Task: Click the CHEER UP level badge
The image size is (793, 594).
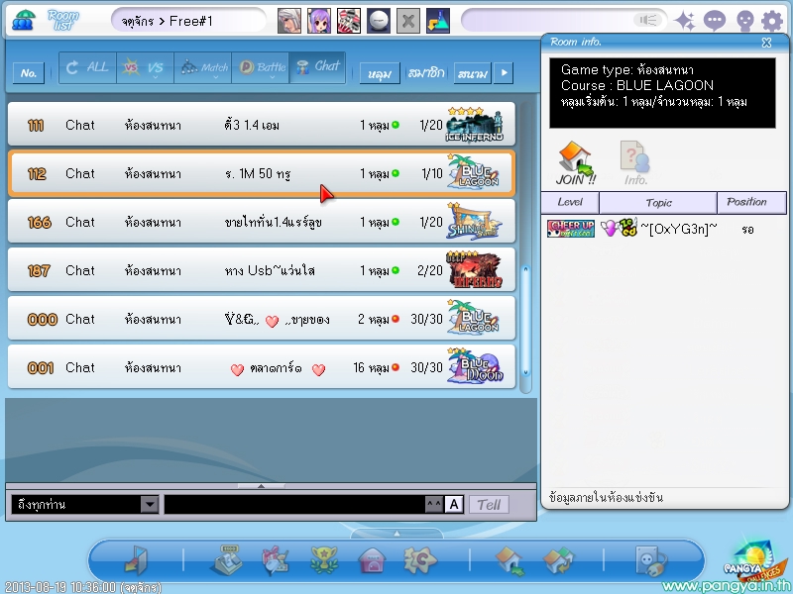Action: [571, 229]
